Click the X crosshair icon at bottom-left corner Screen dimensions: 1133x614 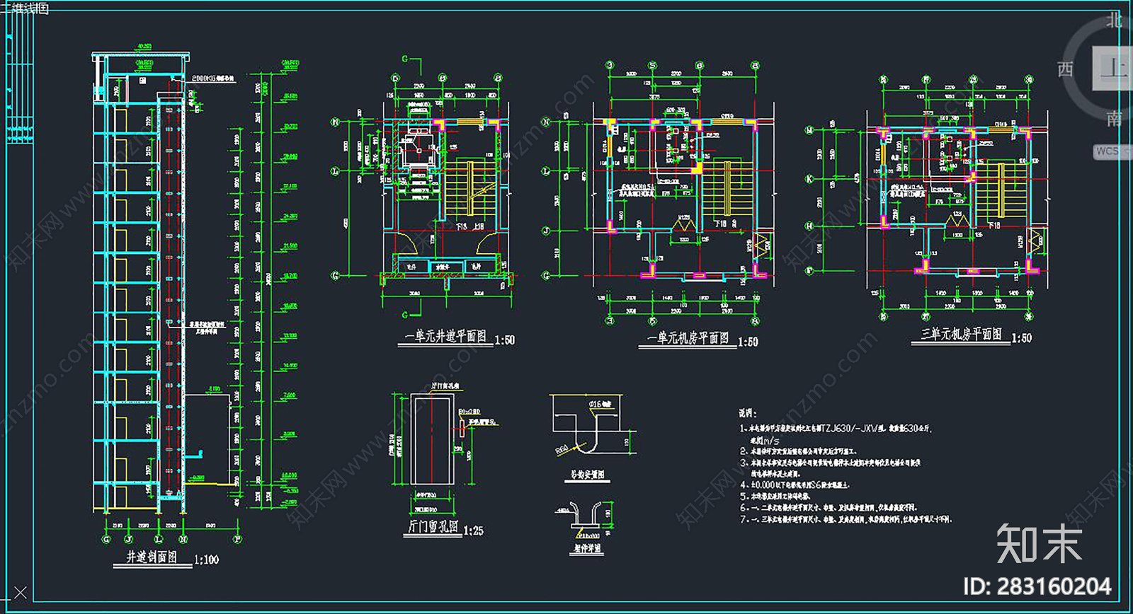click(x=21, y=592)
